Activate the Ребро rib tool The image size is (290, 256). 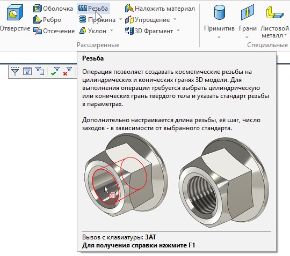47,20
